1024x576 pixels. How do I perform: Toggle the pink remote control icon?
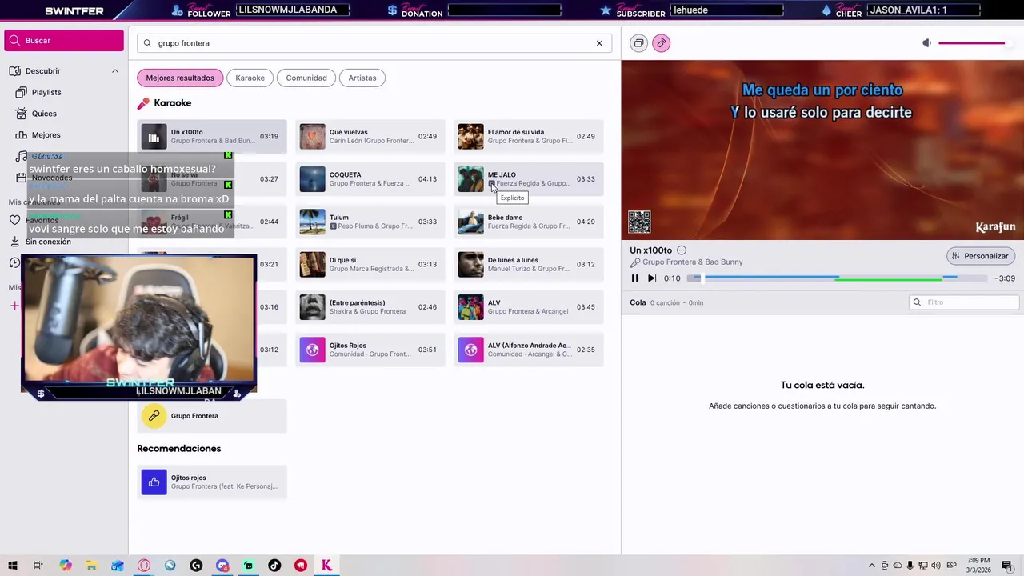pyautogui.click(x=661, y=43)
